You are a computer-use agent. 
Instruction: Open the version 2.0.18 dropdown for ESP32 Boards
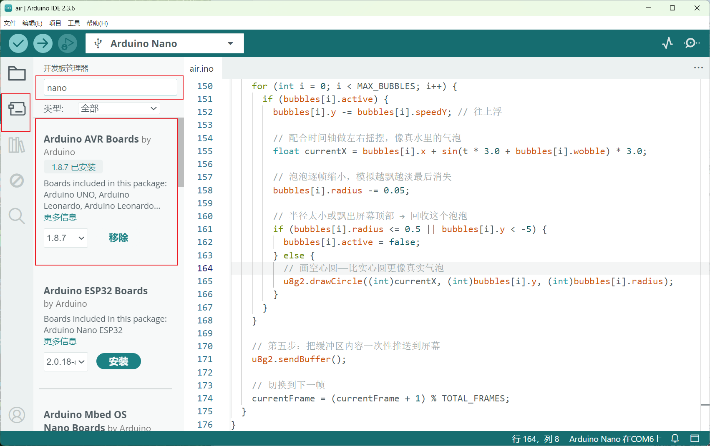pyautogui.click(x=66, y=362)
